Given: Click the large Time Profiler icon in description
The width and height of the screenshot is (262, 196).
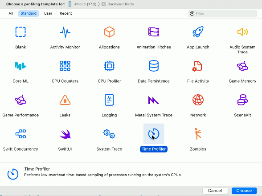Looking at the screenshot, I should click(x=13, y=174).
